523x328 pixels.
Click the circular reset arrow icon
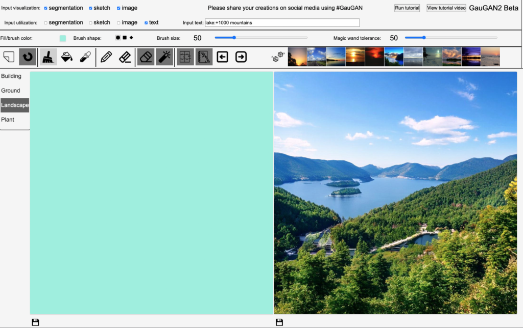tap(28, 57)
